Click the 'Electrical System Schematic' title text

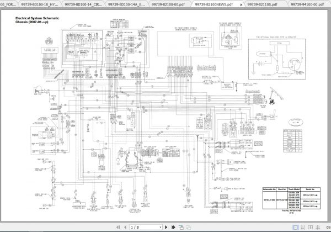(38, 18)
